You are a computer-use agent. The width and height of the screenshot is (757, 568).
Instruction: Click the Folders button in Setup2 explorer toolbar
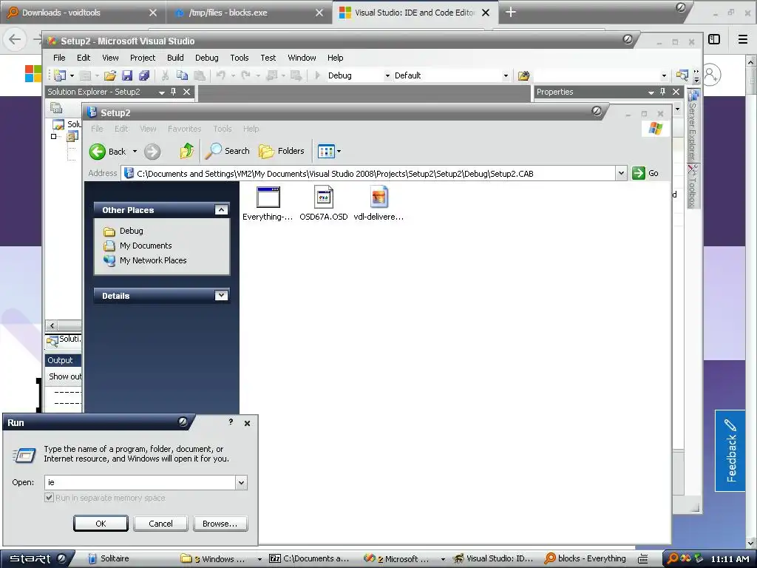click(282, 151)
